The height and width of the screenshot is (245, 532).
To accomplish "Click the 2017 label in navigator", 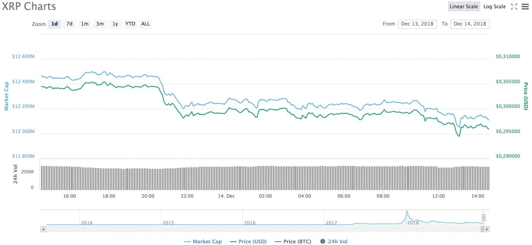I will (332, 223).
